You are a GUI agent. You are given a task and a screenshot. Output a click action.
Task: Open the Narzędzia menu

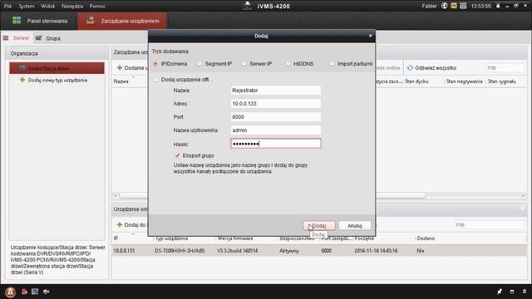(x=72, y=6)
